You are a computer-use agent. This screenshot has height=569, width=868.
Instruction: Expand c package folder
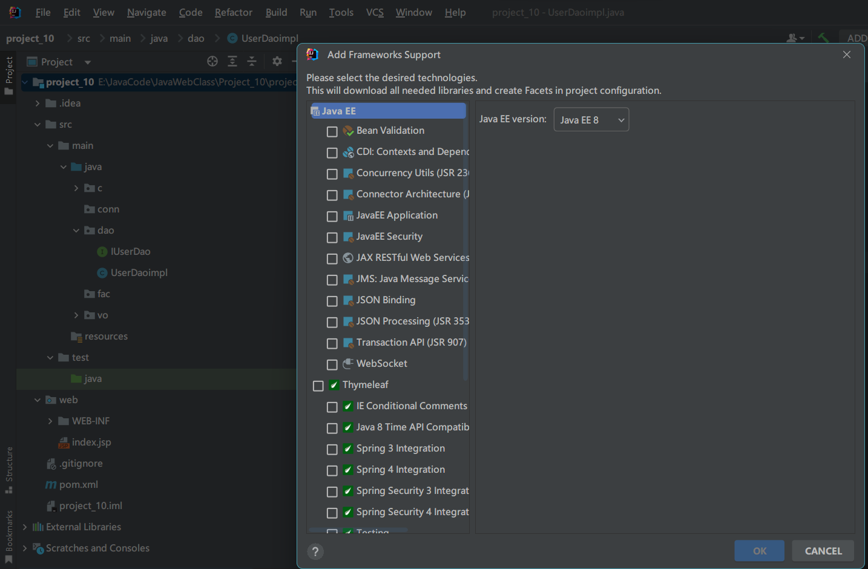[x=76, y=188]
